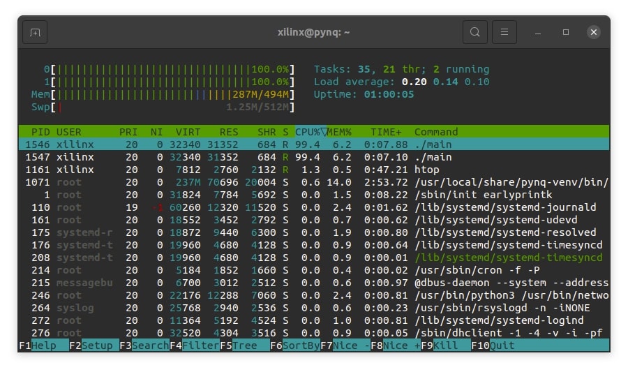This screenshot has width=628, height=372.
Task: Click the Tasks: 35, 21 thr summary
Action: 401,69
